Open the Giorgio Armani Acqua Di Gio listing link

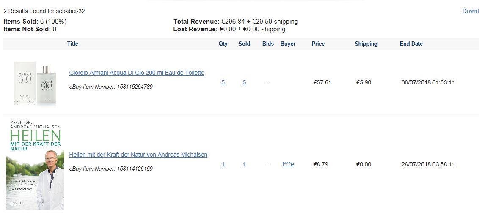click(137, 73)
